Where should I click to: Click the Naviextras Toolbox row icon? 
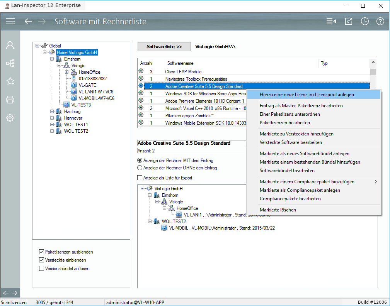[141, 78]
